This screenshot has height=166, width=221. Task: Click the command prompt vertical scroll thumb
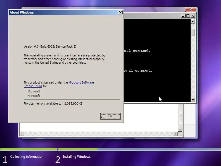tap(193, 32)
